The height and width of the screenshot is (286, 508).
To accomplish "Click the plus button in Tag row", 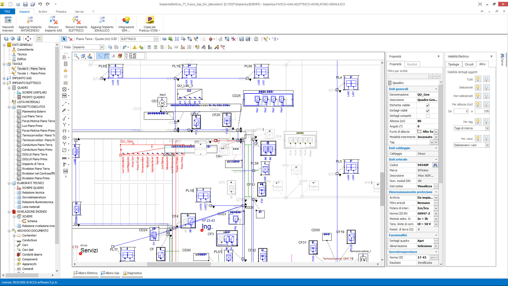I will (x=436, y=142).
